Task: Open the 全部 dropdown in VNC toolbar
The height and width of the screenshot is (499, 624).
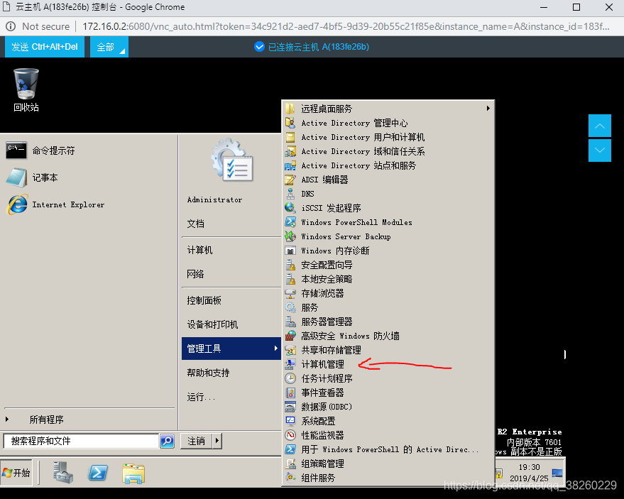Action: (109, 47)
